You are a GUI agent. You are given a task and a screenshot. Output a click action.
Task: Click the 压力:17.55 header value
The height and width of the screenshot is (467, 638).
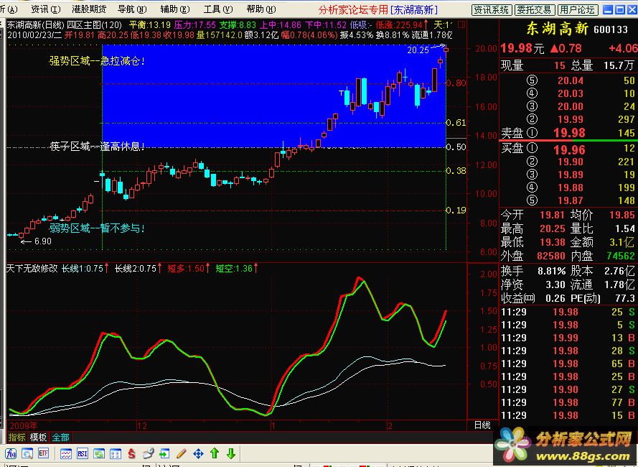tap(195, 25)
